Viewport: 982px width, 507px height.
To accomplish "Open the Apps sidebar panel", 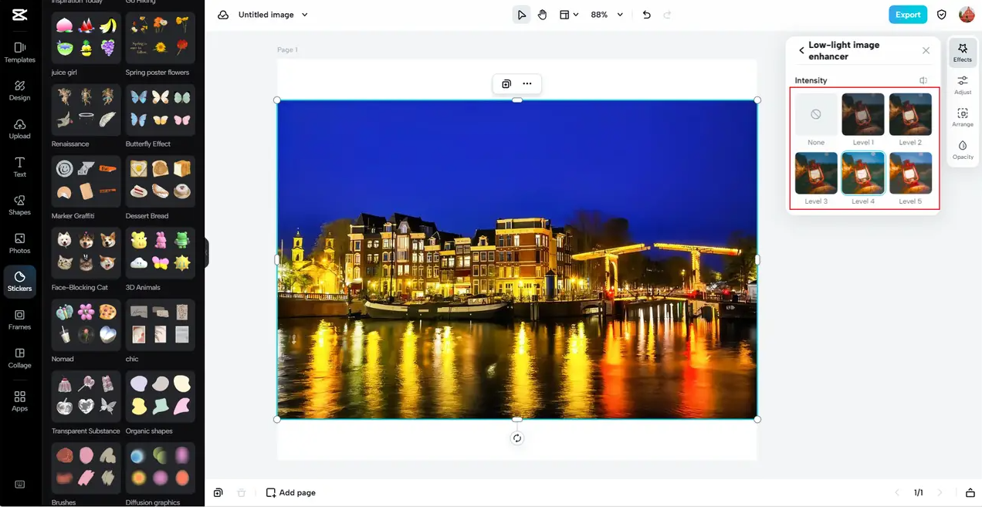I will tap(19, 401).
